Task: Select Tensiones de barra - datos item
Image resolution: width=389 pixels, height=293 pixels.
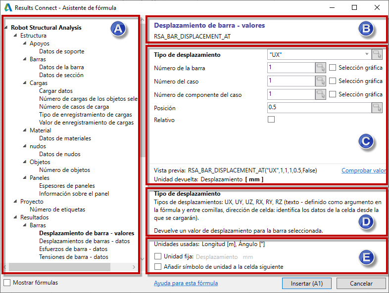Action: (73, 257)
